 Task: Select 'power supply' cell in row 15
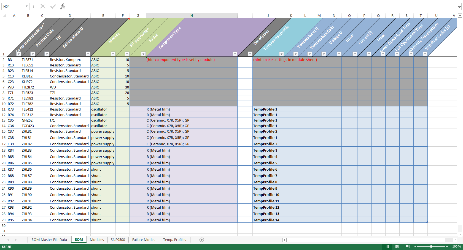(103, 131)
